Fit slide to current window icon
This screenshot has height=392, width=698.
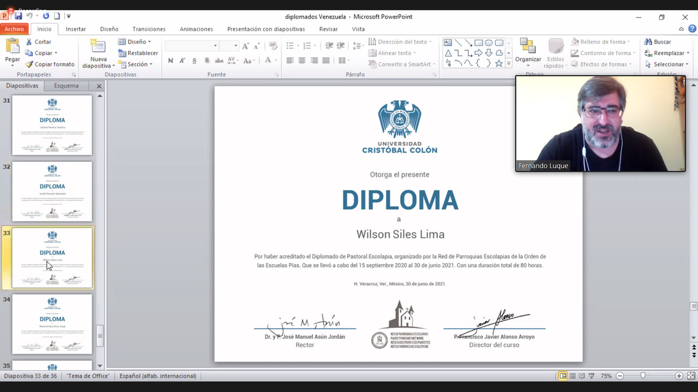click(x=691, y=376)
